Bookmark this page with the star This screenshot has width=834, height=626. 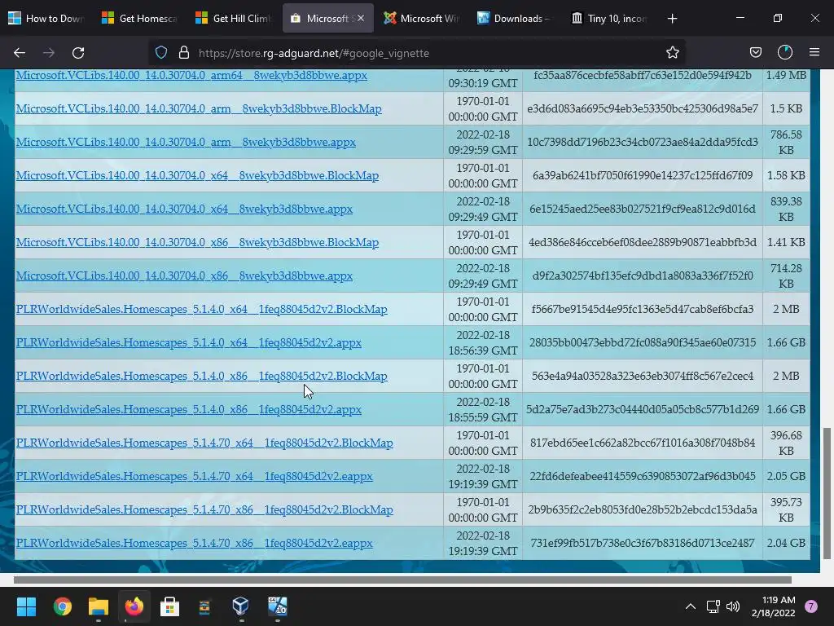click(672, 52)
